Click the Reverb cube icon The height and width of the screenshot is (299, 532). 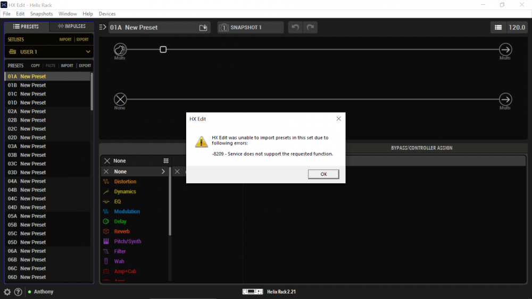pos(106,231)
